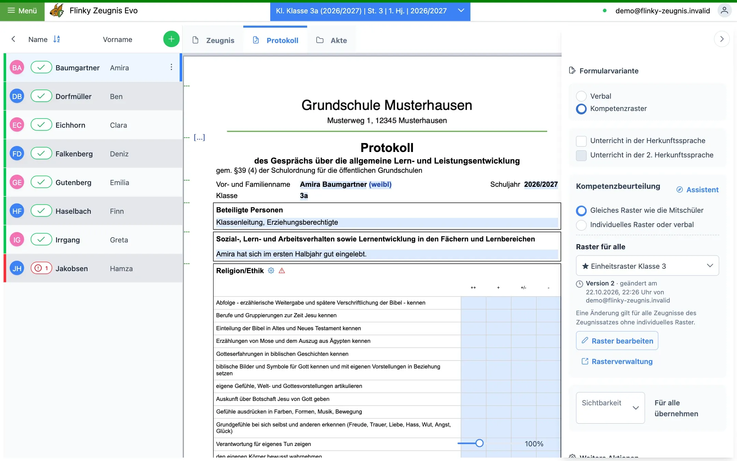
Task: Click the Religion/Ethik warning triangle icon
Action: (282, 271)
